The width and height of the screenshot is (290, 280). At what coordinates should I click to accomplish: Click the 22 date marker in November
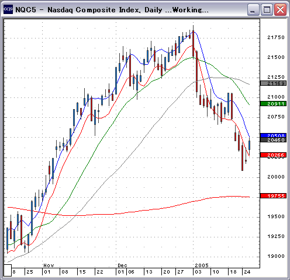point(100,272)
